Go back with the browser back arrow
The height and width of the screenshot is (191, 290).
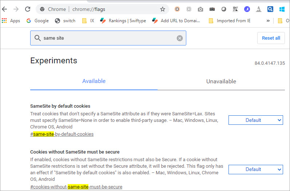click(4, 9)
